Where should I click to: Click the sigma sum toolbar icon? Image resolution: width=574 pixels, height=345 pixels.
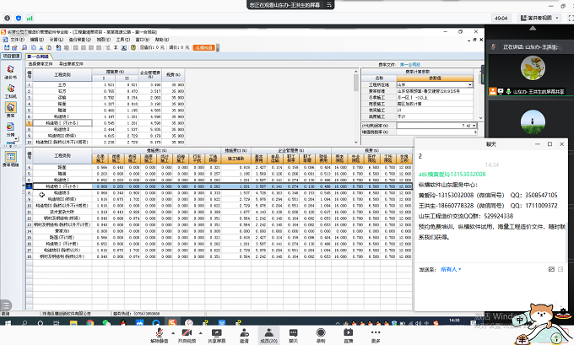pyautogui.click(x=116, y=47)
